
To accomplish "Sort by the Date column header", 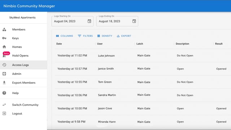I will (x=59, y=44).
